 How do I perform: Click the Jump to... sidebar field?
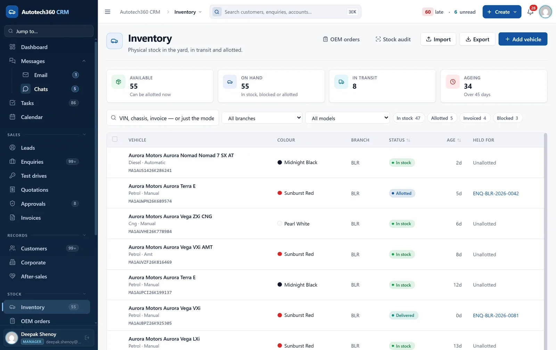coord(49,31)
